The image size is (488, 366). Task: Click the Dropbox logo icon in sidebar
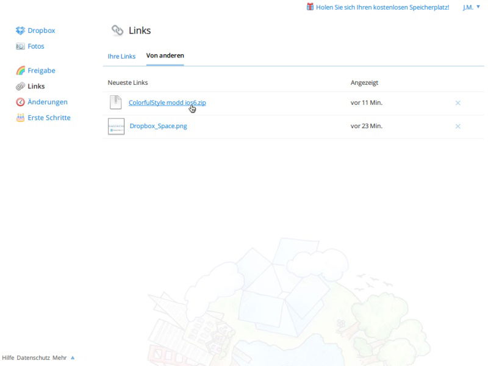point(20,30)
